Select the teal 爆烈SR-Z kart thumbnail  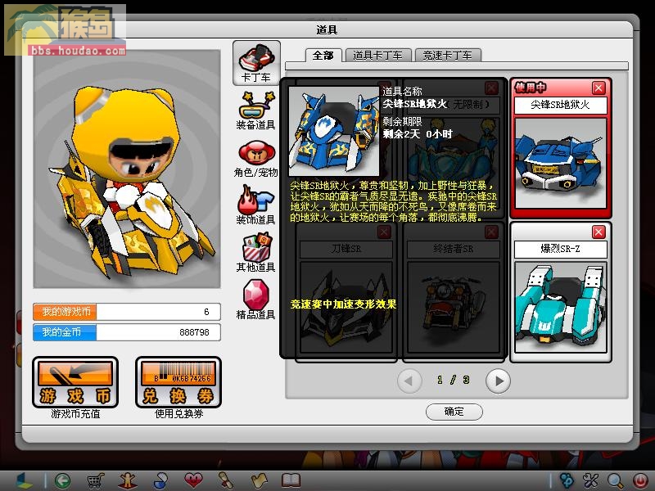(x=561, y=307)
